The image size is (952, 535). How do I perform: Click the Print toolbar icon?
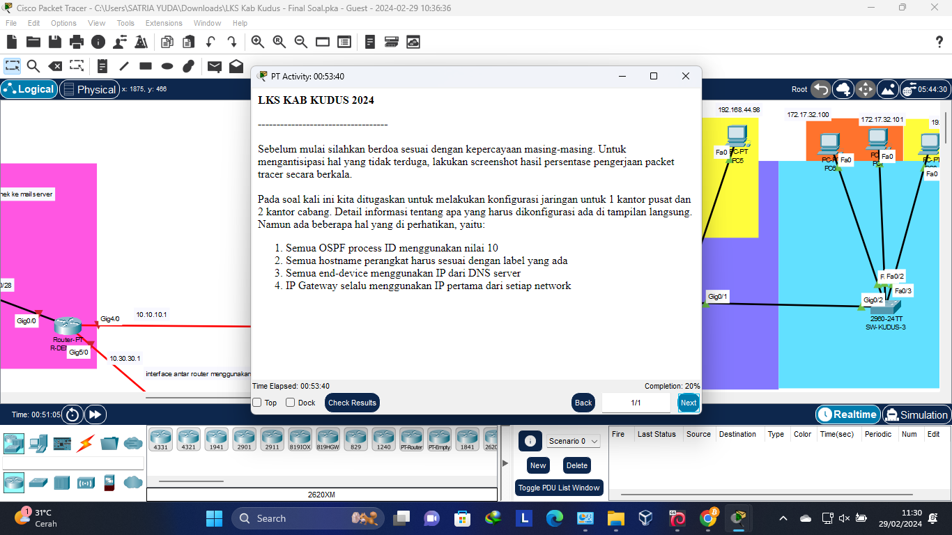77,42
